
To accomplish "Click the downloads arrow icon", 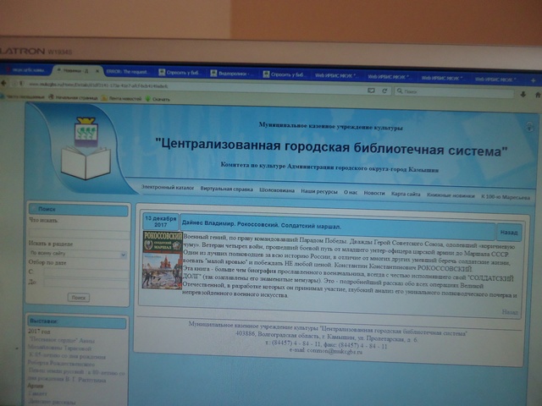I will (523, 94).
